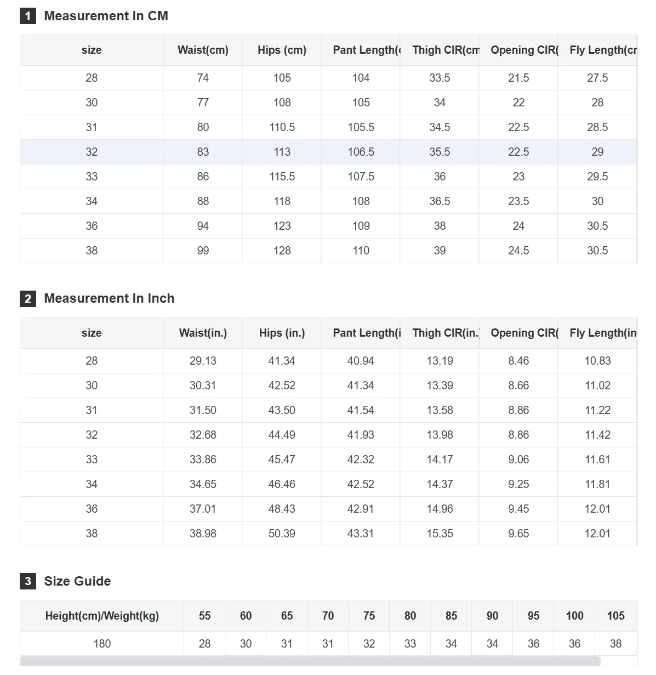This screenshot has height=675, width=656.
Task: Click the number 2 section badge
Action: click(28, 299)
